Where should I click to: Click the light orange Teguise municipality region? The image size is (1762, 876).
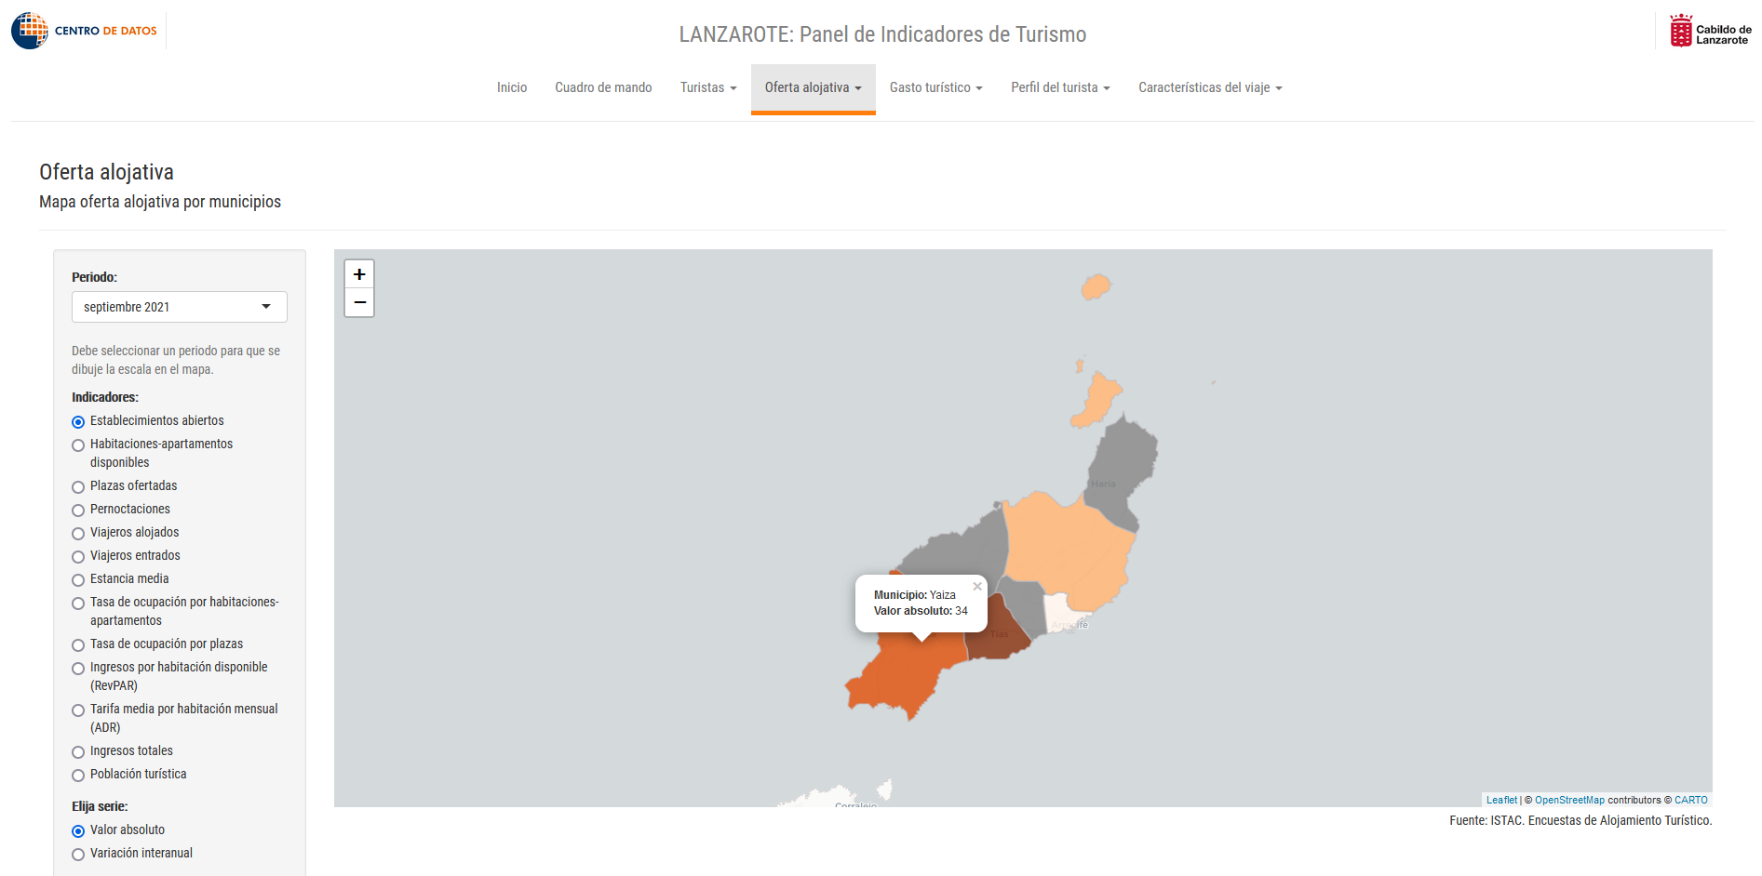[x=1070, y=549]
